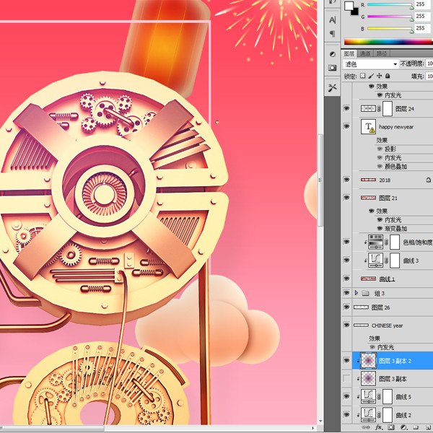Switch to the 图层 tab

[349, 53]
